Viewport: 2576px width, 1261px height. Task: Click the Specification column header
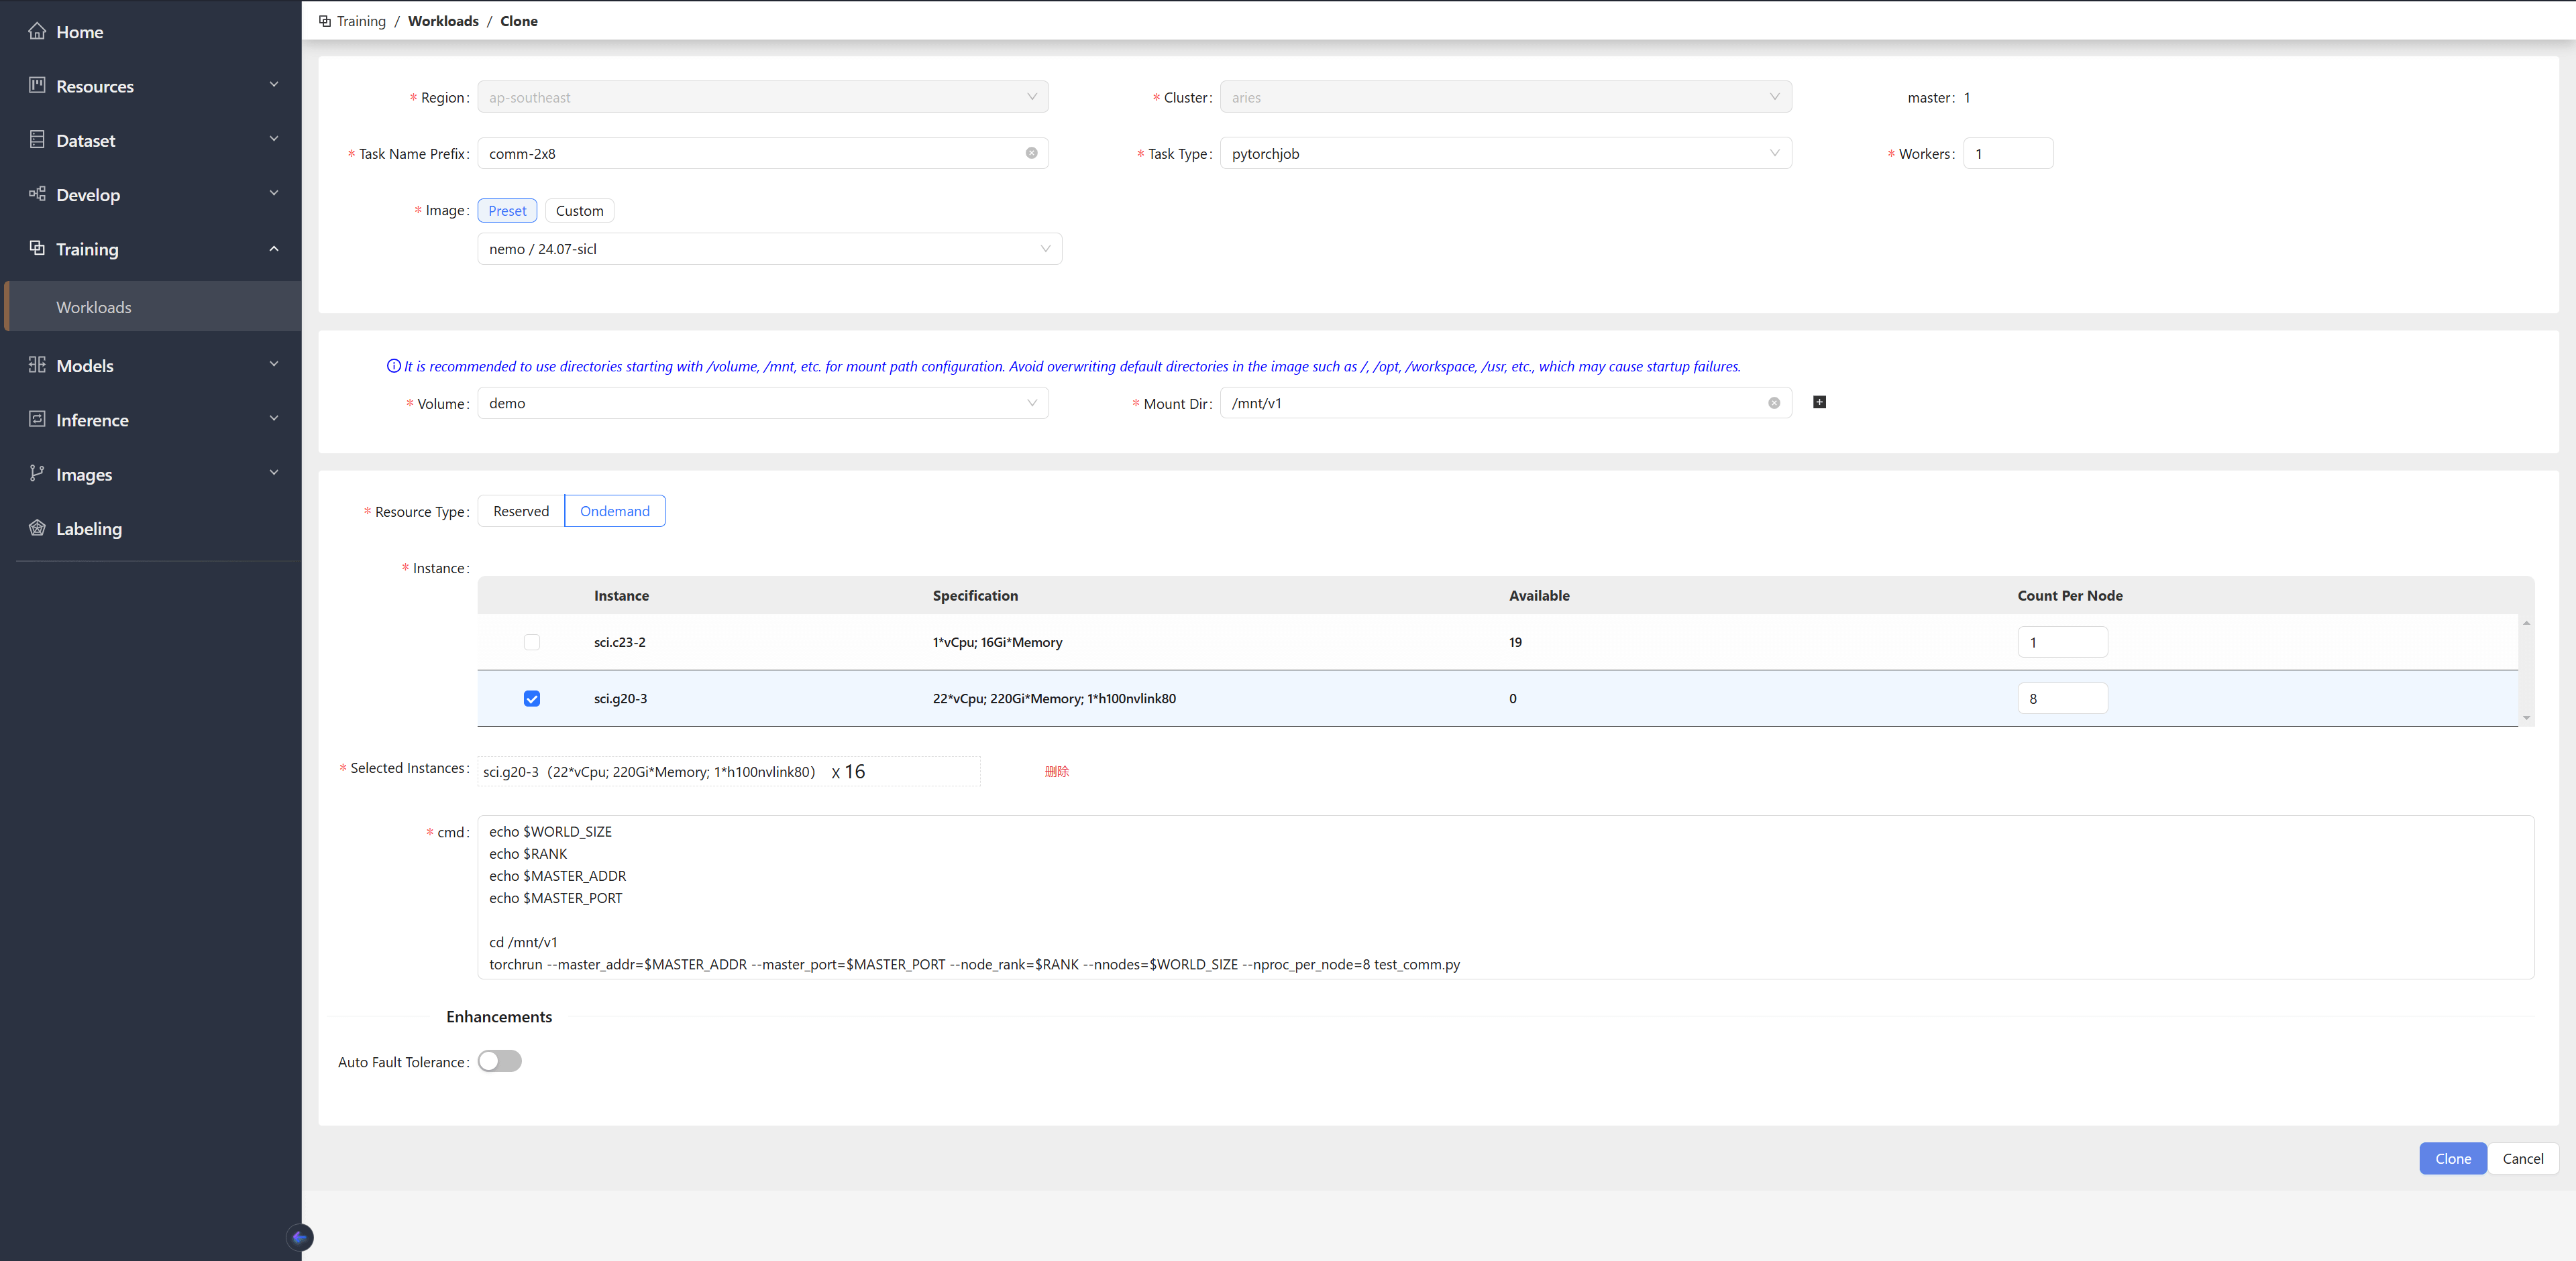[975, 595]
